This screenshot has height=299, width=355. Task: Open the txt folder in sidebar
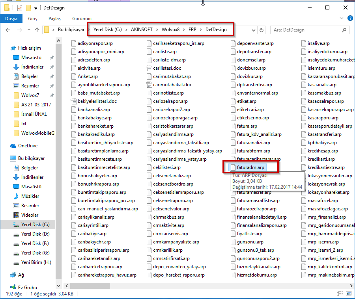click(x=24, y=124)
